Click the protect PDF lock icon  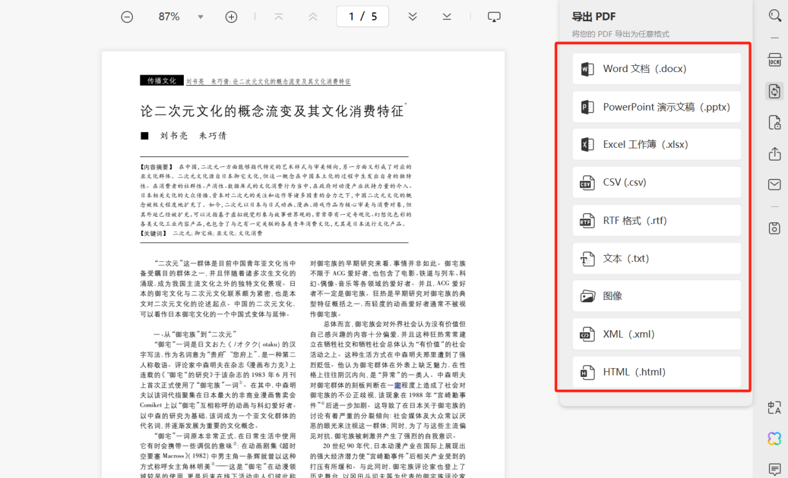774,122
